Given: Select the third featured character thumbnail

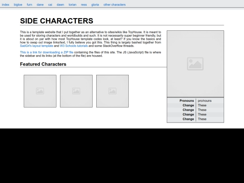Looking at the screenshot, I should coord(113,91).
